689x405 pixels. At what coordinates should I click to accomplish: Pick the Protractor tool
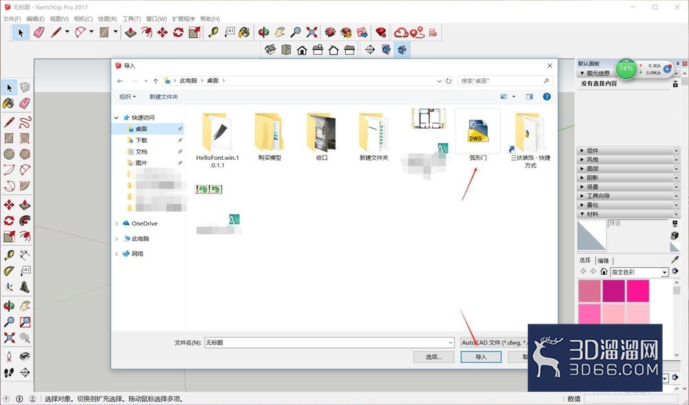[9, 271]
